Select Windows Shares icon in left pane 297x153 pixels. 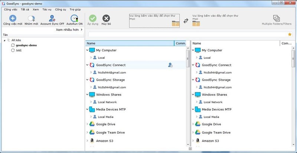pos(92,94)
